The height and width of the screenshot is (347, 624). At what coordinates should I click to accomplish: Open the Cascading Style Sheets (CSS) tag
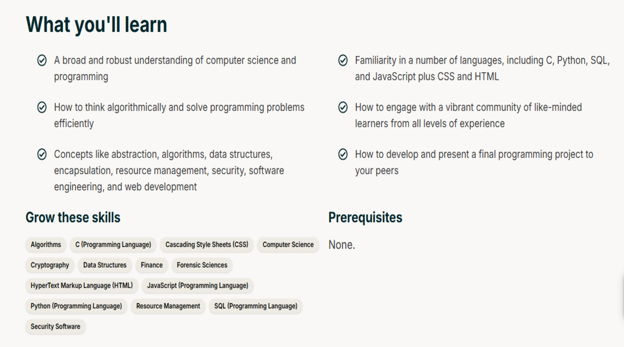click(206, 245)
